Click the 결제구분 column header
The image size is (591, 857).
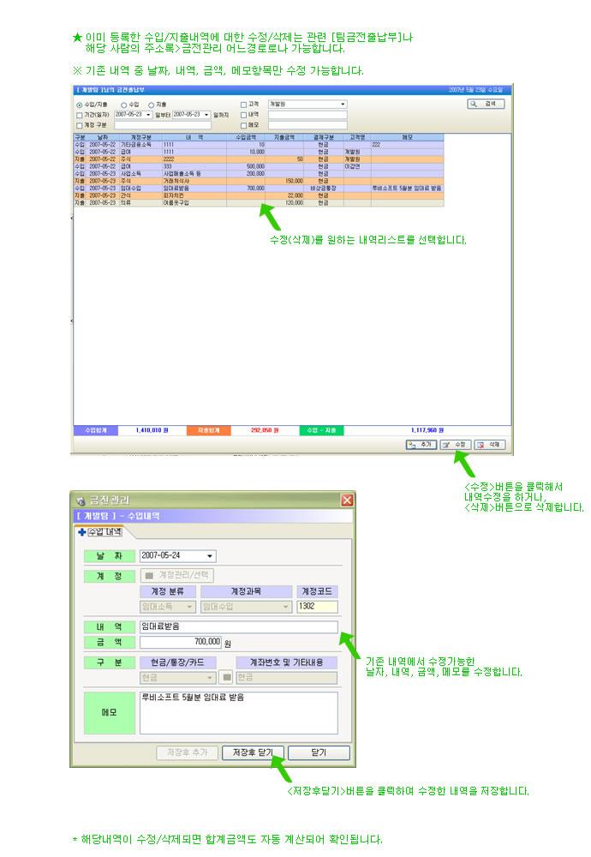(324, 137)
